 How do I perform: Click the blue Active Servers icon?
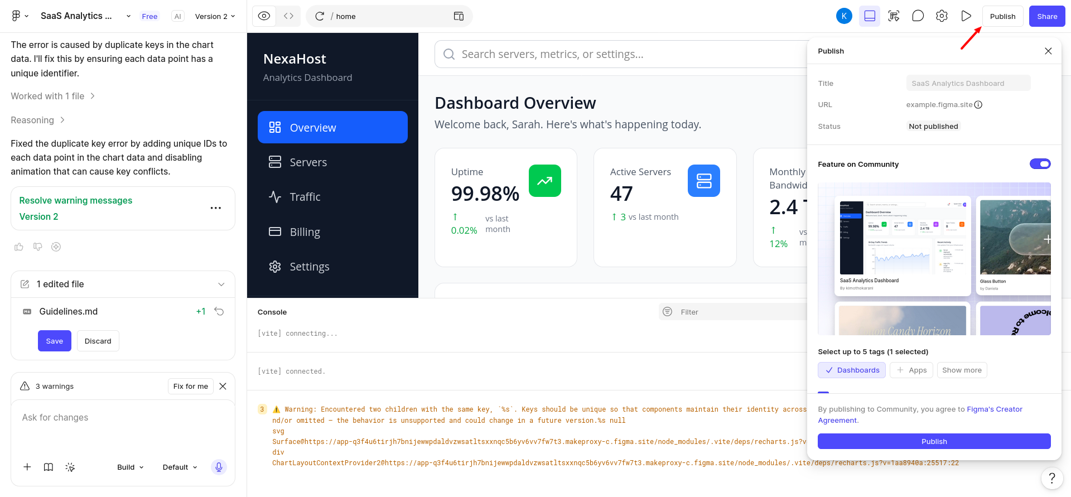(704, 181)
